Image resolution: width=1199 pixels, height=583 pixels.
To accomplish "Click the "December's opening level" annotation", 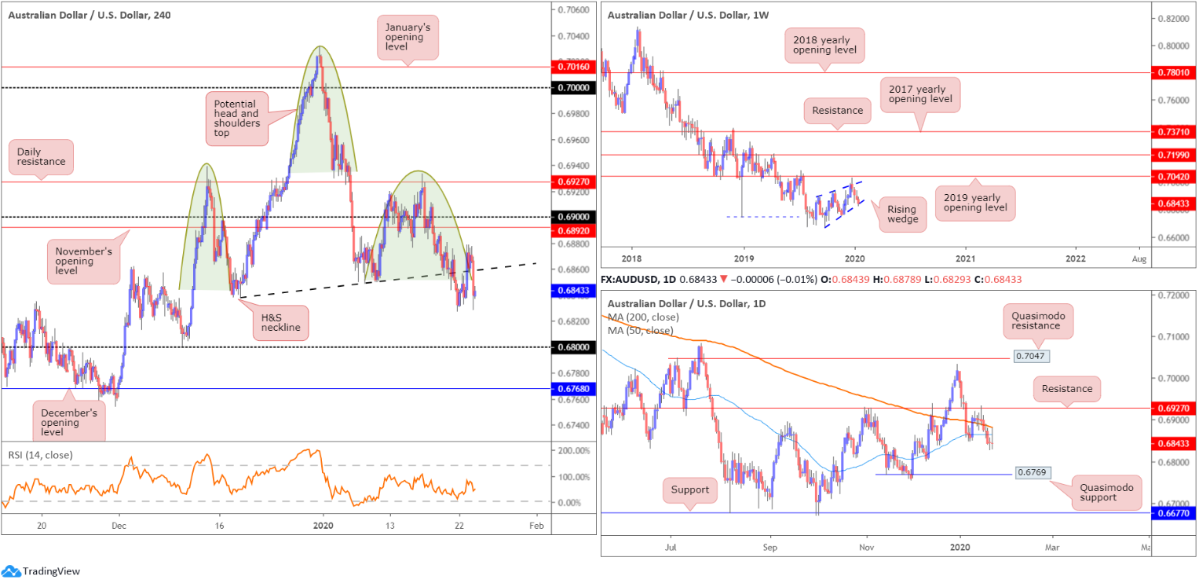I will [x=69, y=422].
